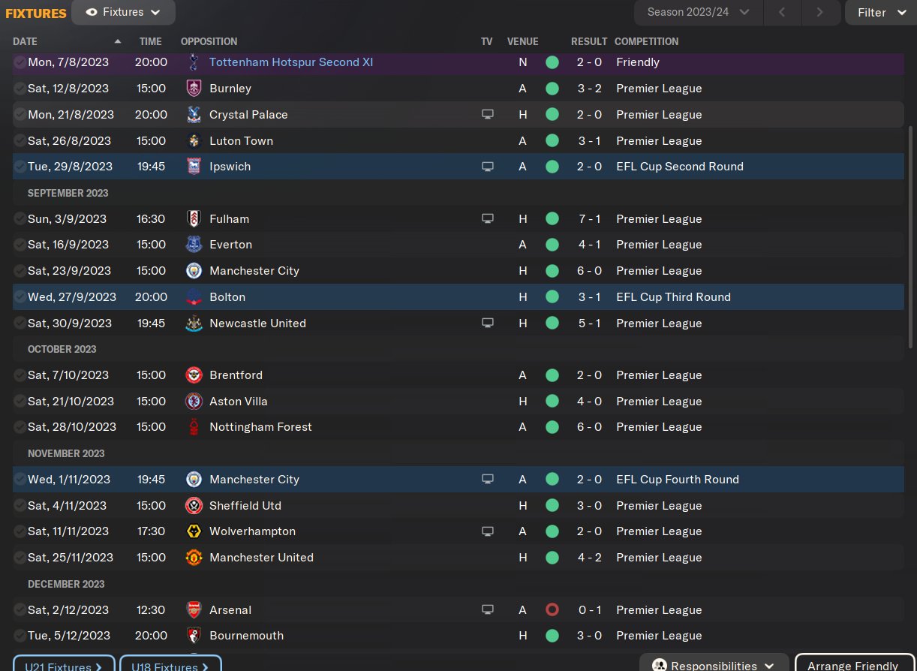Open the Tottenham Hotspur Second XI link
This screenshot has height=671, width=917.
pos(291,62)
